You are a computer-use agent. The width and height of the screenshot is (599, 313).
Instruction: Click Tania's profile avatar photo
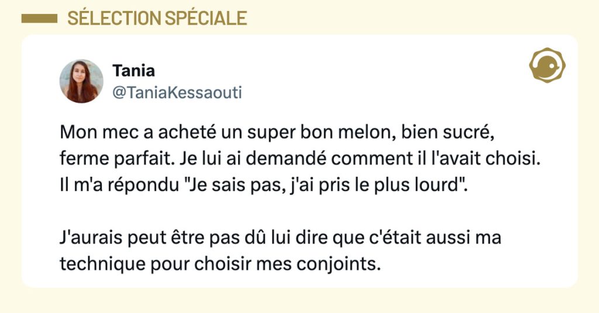[81, 81]
